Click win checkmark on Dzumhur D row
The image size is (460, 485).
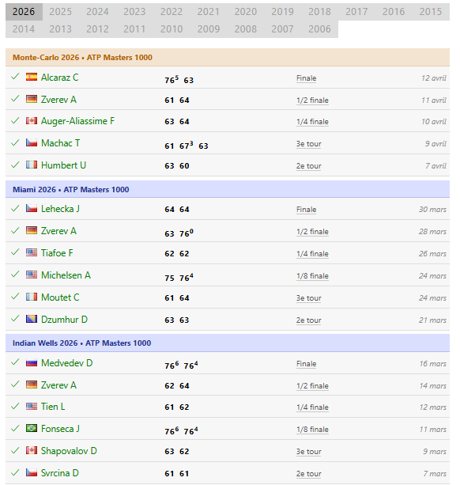[x=15, y=319]
